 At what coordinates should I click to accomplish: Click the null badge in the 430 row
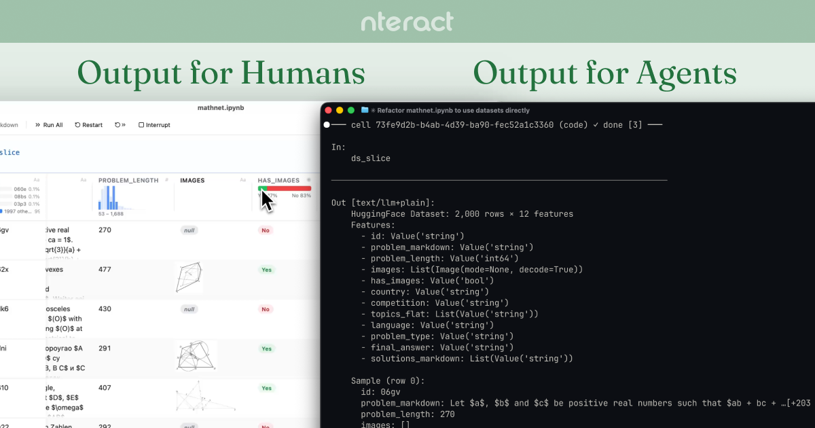189,309
